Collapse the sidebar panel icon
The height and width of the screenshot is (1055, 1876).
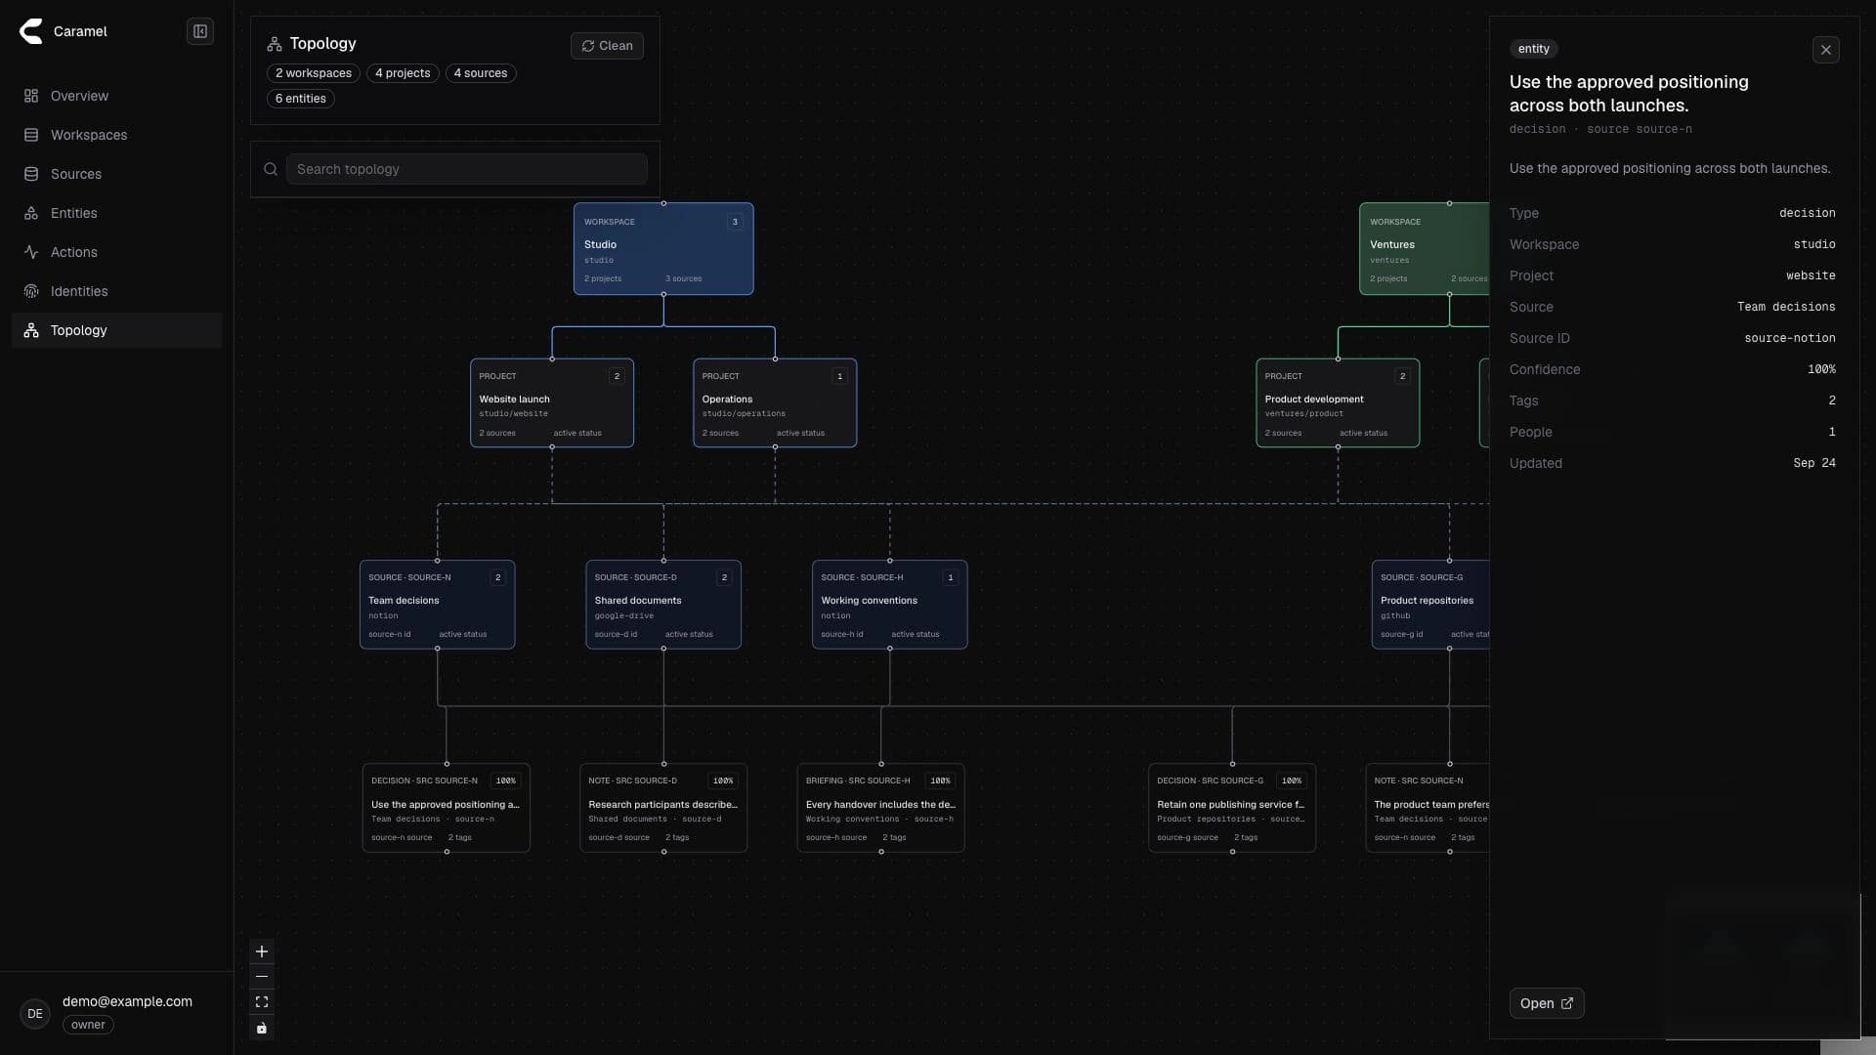pos(200,31)
